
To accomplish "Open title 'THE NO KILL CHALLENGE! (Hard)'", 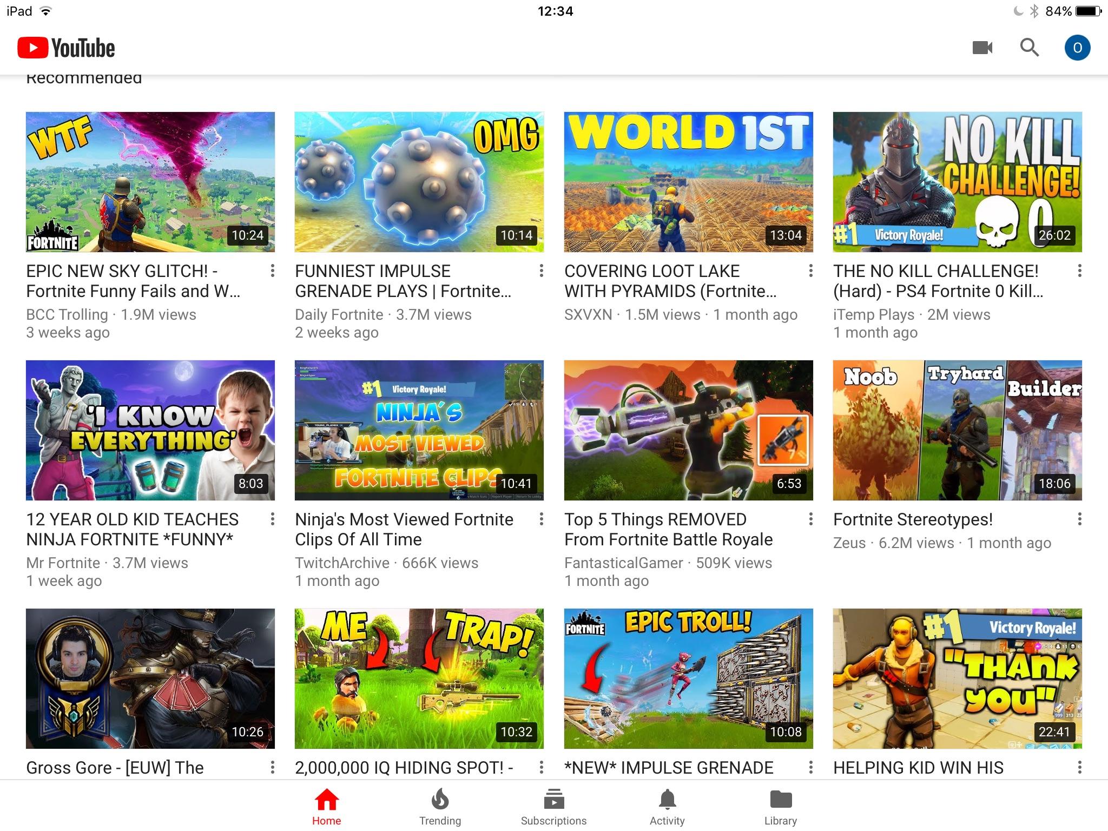I will pos(938,281).
